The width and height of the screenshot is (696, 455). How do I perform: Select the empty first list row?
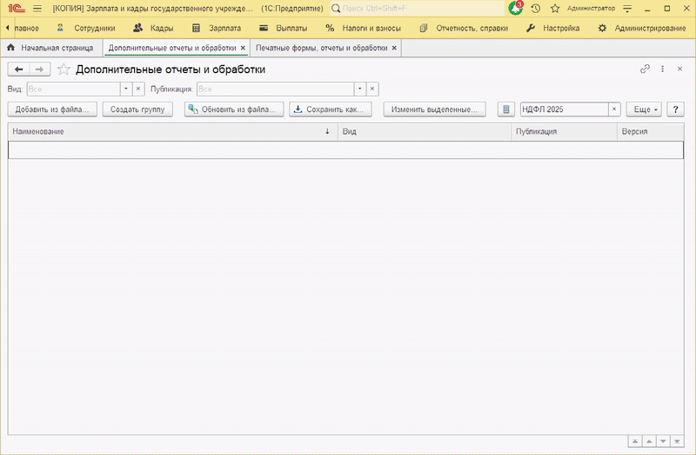click(x=345, y=149)
